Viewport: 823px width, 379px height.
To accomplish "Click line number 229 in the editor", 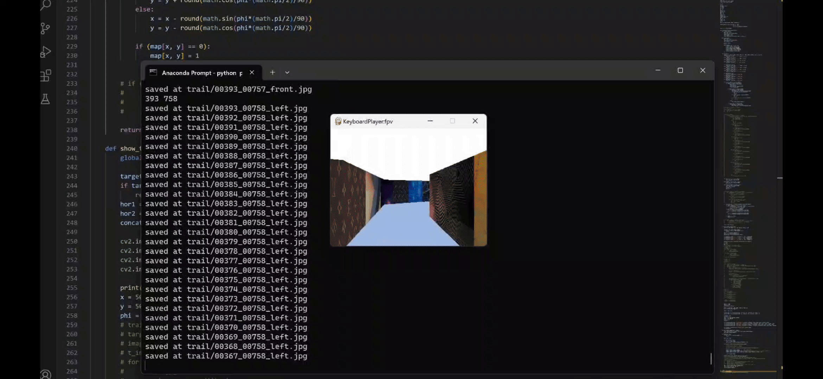I will 72,46.
